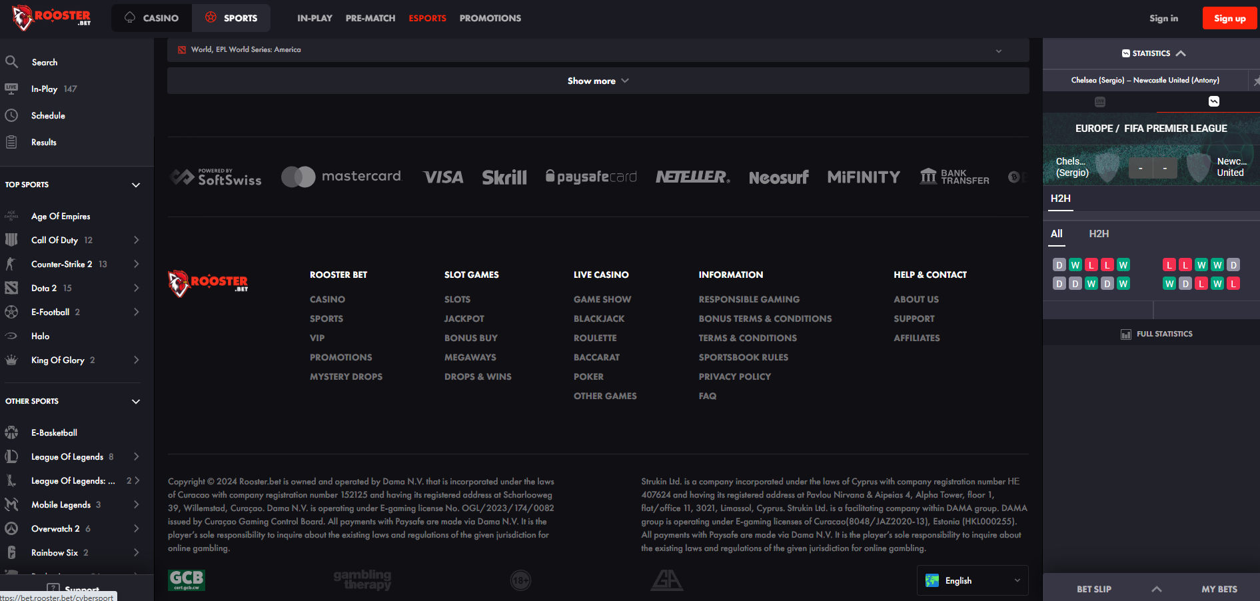Collapse the TOP SPORTS section
The image size is (1260, 601).
[136, 185]
